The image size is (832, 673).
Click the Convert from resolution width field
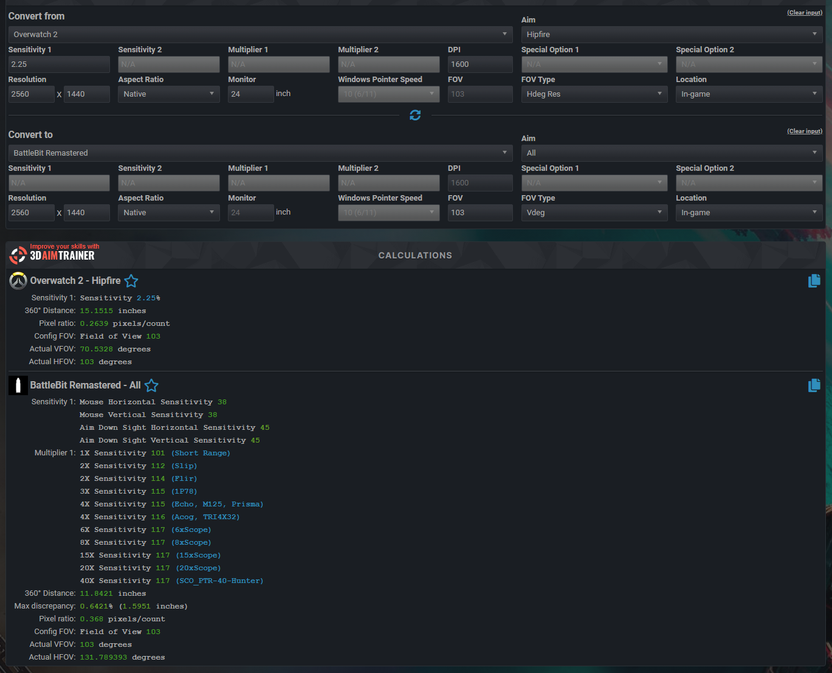pos(32,94)
